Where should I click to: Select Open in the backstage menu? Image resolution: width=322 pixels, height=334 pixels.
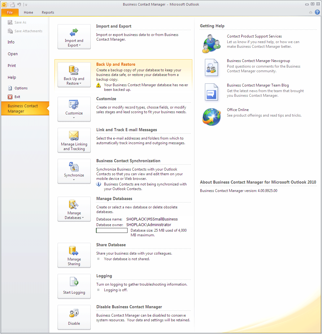(13, 54)
